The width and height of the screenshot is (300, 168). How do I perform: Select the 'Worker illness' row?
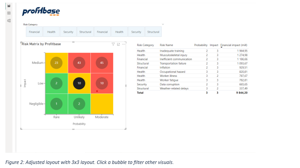[x=192, y=76]
